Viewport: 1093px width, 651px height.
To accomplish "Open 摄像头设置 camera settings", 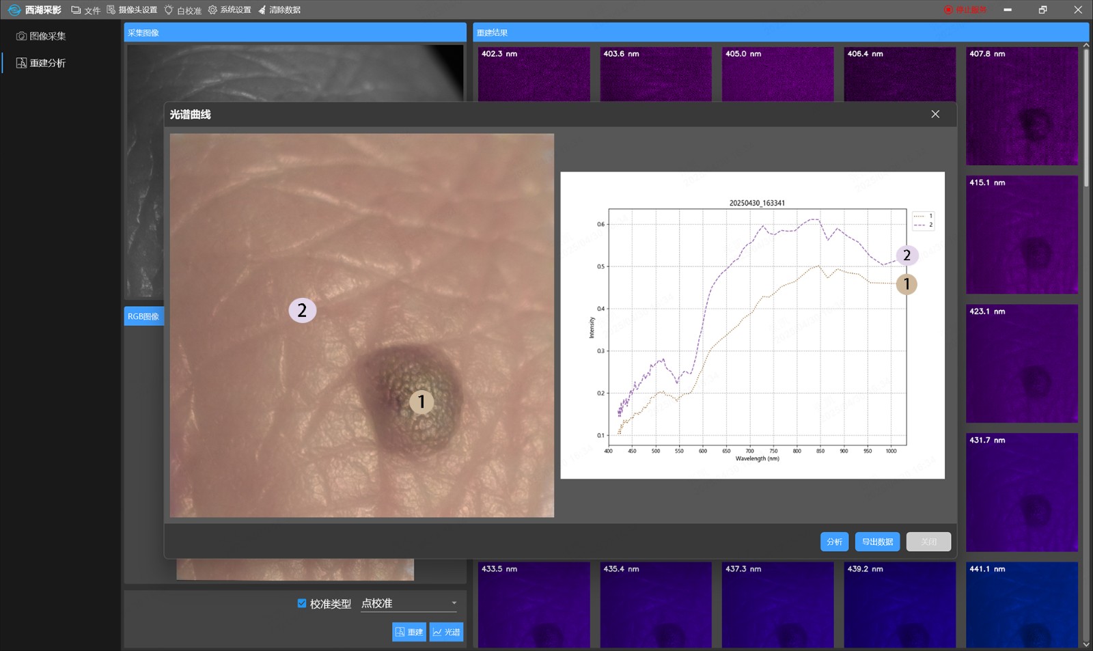I will coord(132,10).
